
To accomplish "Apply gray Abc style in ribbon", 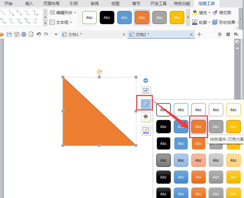I will click(159, 18).
